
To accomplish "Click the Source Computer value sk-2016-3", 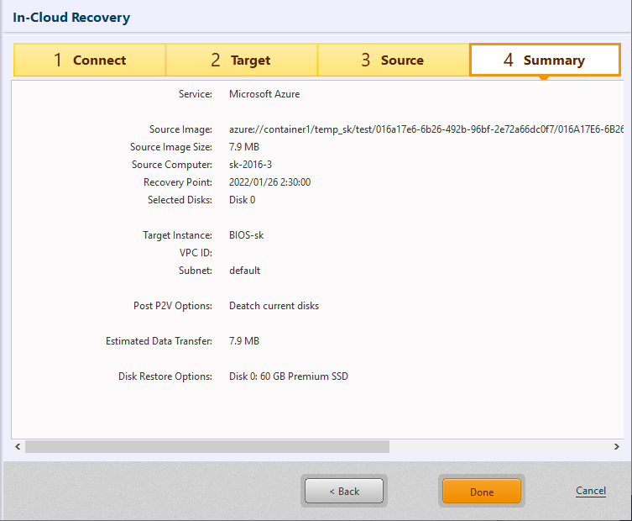I will (250, 165).
